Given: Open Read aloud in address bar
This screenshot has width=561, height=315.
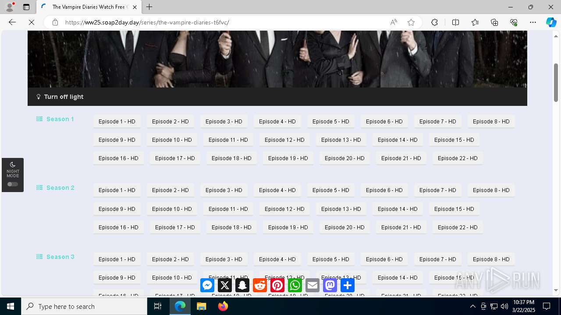Looking at the screenshot, I should click(394, 22).
